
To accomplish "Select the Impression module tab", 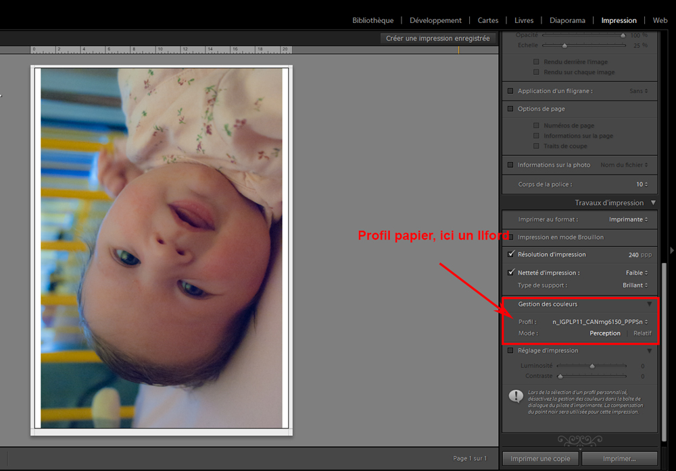I will (619, 20).
